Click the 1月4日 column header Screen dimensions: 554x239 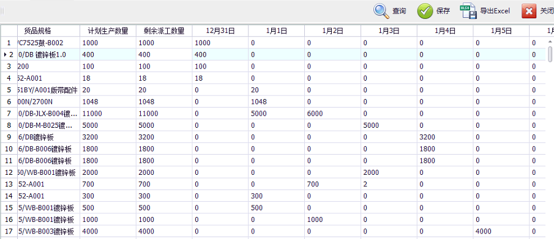pyautogui.click(x=445, y=31)
